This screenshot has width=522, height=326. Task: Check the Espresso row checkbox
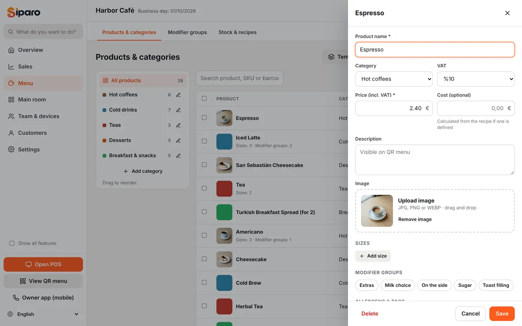[204, 118]
